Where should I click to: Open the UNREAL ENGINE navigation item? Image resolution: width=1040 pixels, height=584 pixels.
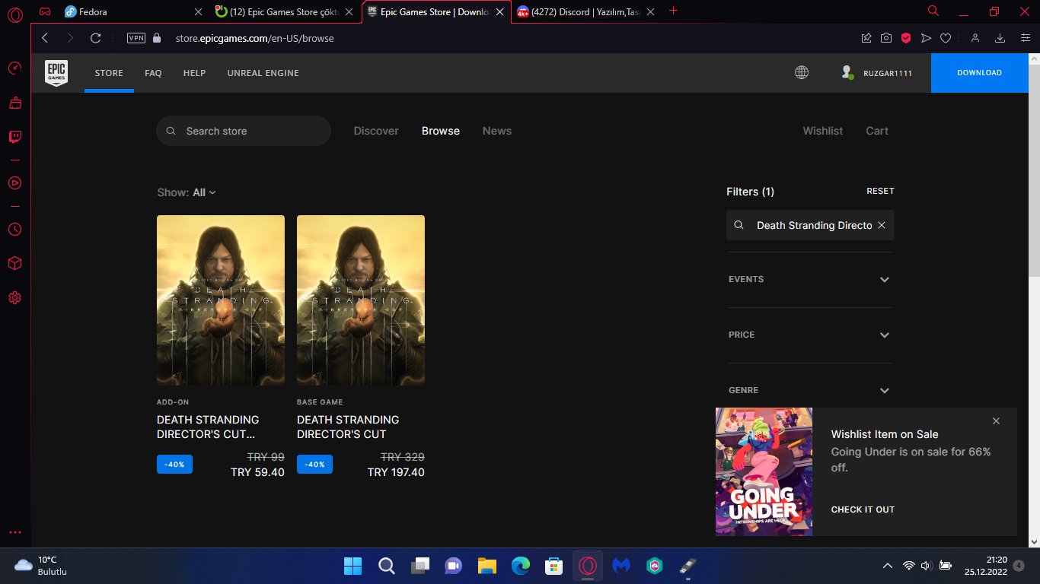[263, 73]
